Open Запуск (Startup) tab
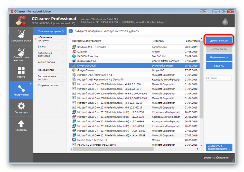The image size is (244, 172). [50, 47]
